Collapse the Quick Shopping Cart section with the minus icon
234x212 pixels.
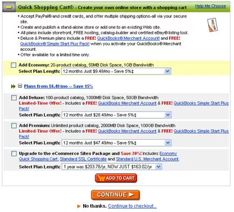(9, 7)
